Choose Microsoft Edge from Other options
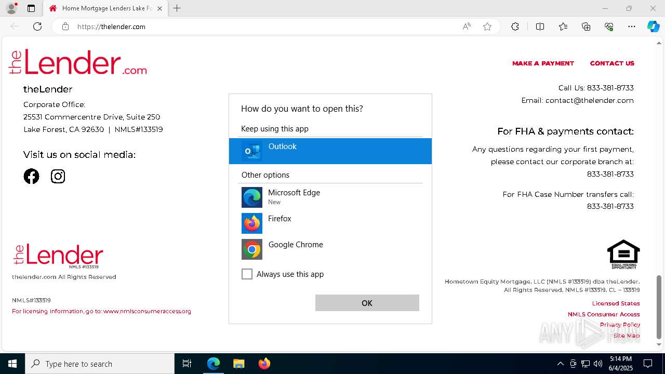665x374 pixels. (x=330, y=197)
